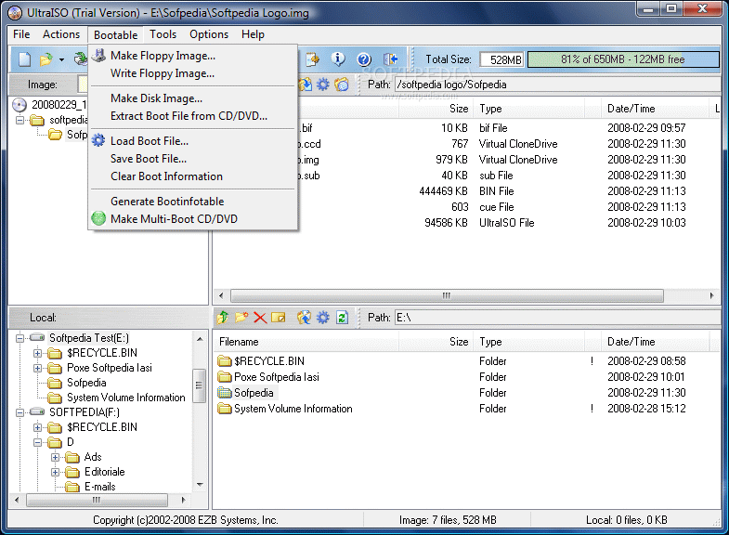Expand $RECYCLE.BIN under SOFTPEDIA(F:)

(38, 427)
